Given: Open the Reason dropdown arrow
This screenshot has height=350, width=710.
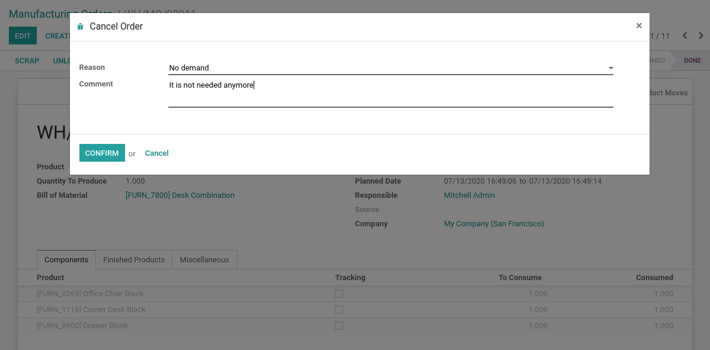Looking at the screenshot, I should click(x=610, y=68).
